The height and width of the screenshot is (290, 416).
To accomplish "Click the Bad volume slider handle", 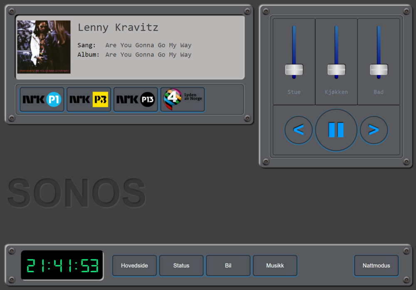I will pyautogui.click(x=379, y=69).
